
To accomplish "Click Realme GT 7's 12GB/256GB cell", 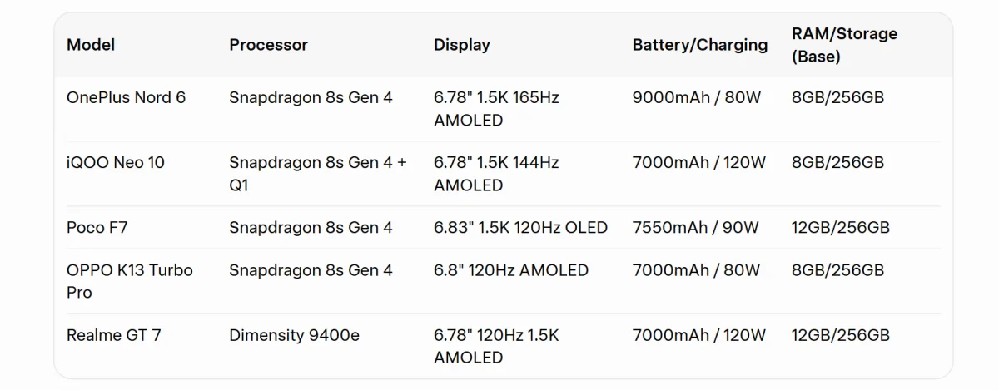I will tap(841, 335).
